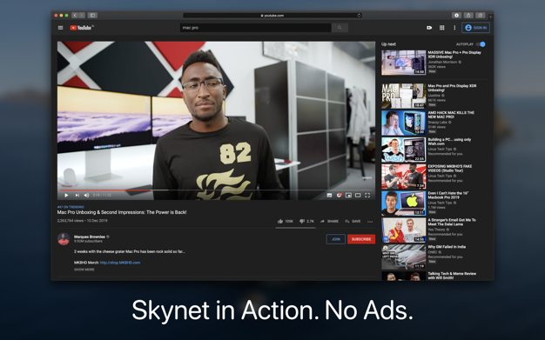
Task: Enter fullscreen with the fullscreen icon
Action: coord(367,195)
